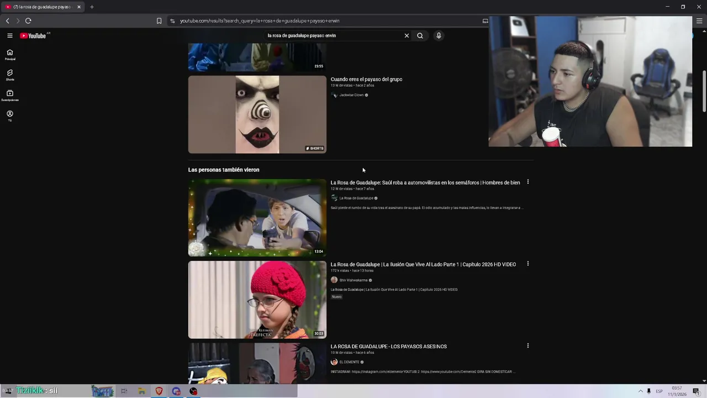This screenshot has height=398, width=707.
Task: Open 'Saúl roba a automovilistas' video title
Action: pos(425,182)
